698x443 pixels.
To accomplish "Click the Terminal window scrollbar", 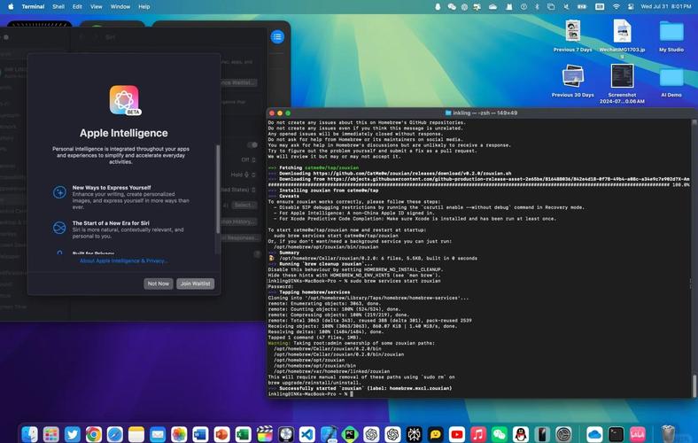I will [x=693, y=385].
